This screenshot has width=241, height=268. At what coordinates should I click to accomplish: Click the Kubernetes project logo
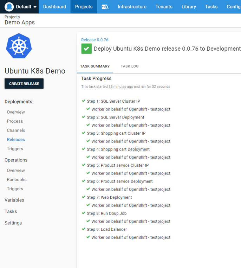[x=19, y=46]
